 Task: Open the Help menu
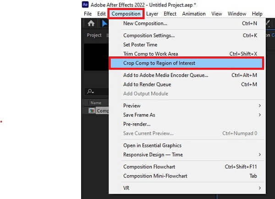click(x=257, y=14)
